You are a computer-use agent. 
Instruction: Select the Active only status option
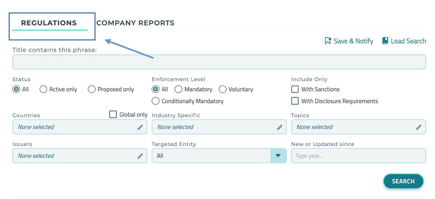(x=43, y=89)
